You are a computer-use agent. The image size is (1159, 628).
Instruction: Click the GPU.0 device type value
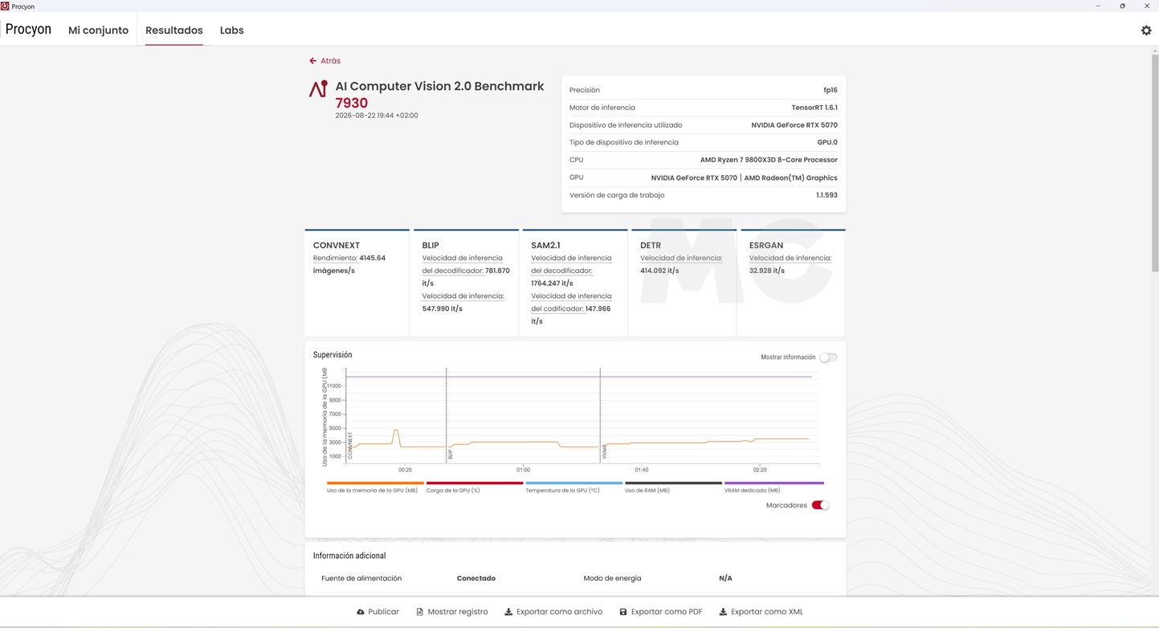click(827, 142)
